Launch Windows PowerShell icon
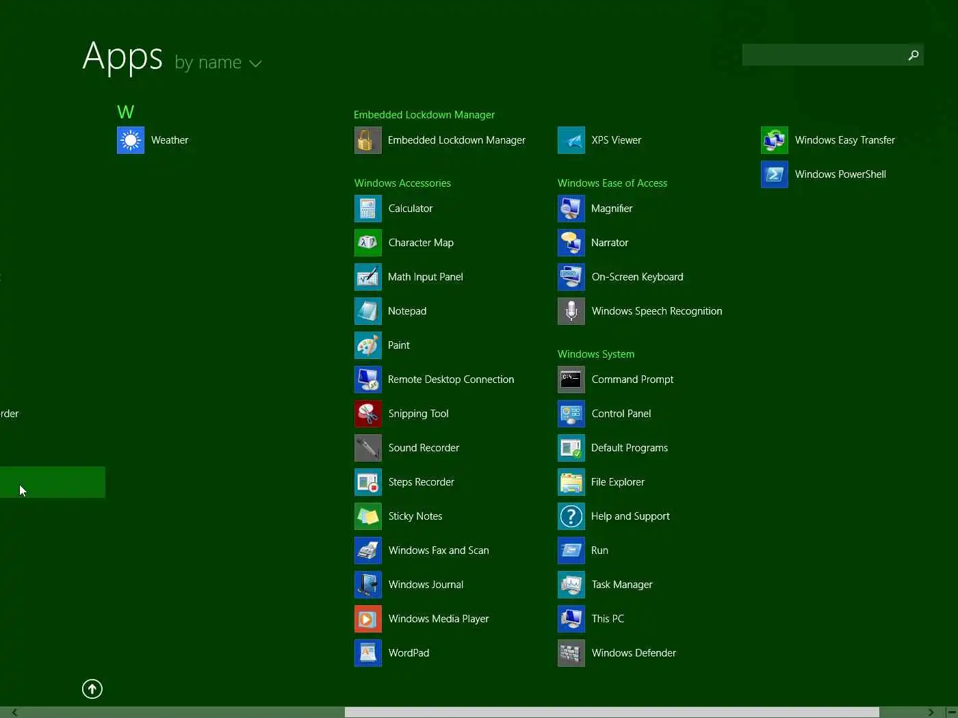958x718 pixels. (x=775, y=174)
